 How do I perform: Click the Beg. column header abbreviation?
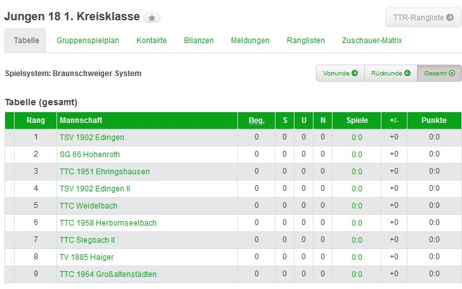click(256, 120)
